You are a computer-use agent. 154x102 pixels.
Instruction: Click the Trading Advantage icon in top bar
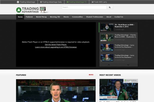[18, 2]
